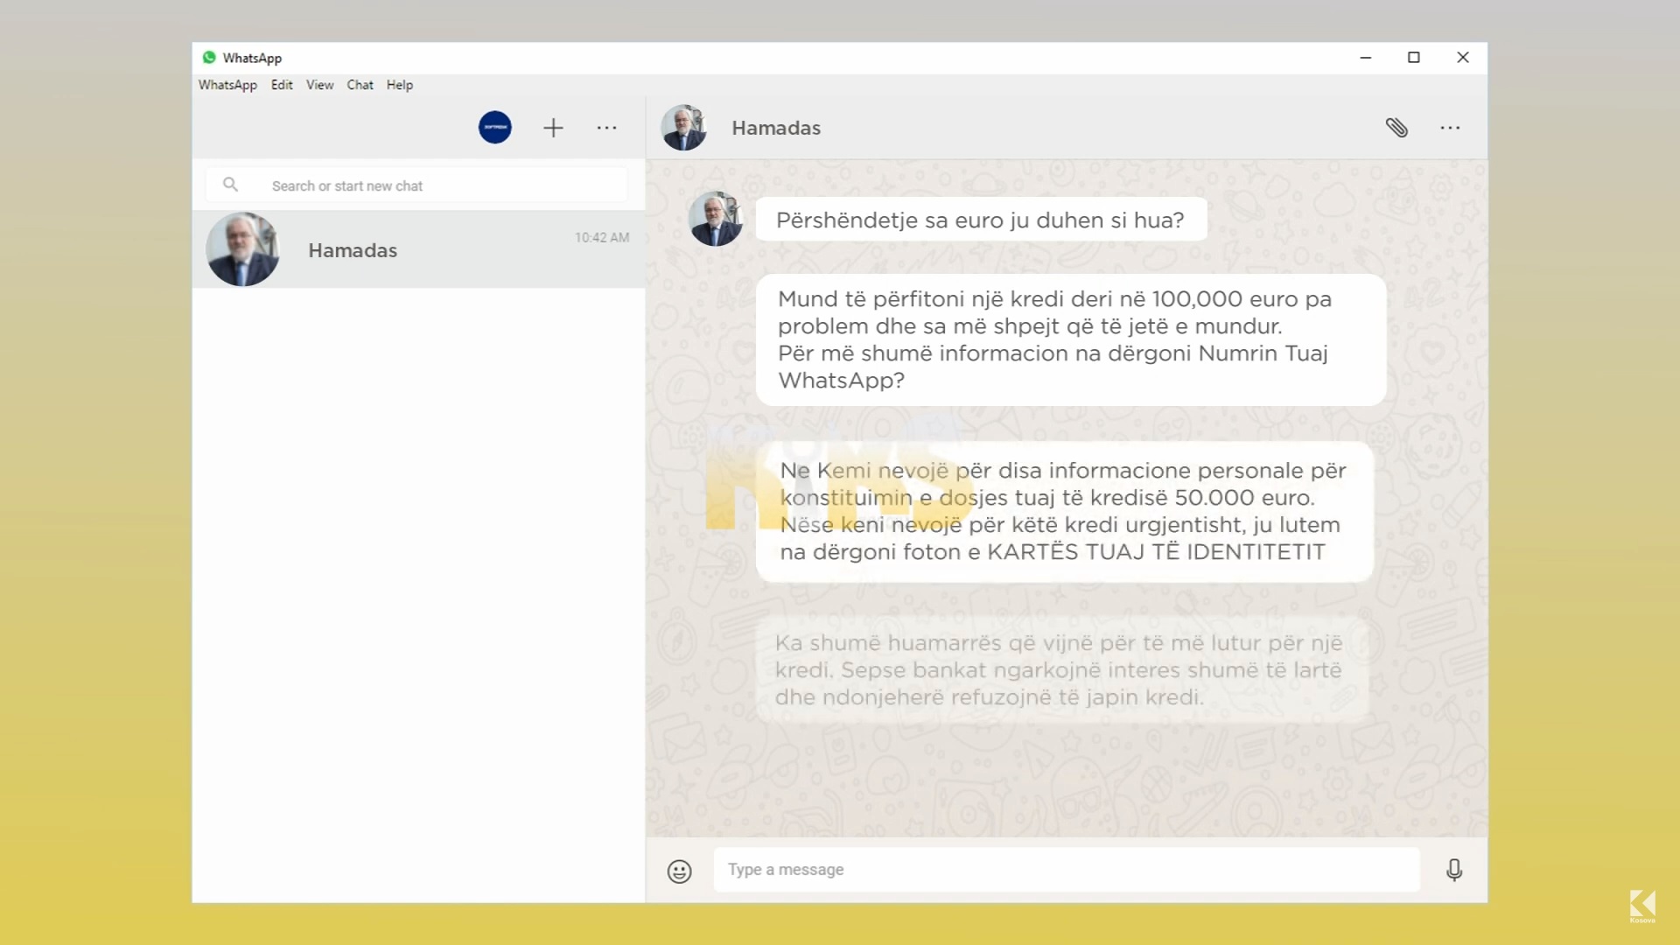This screenshot has height=945, width=1680.
Task: Click Hamadas profile picture in chat header
Action: (x=683, y=128)
